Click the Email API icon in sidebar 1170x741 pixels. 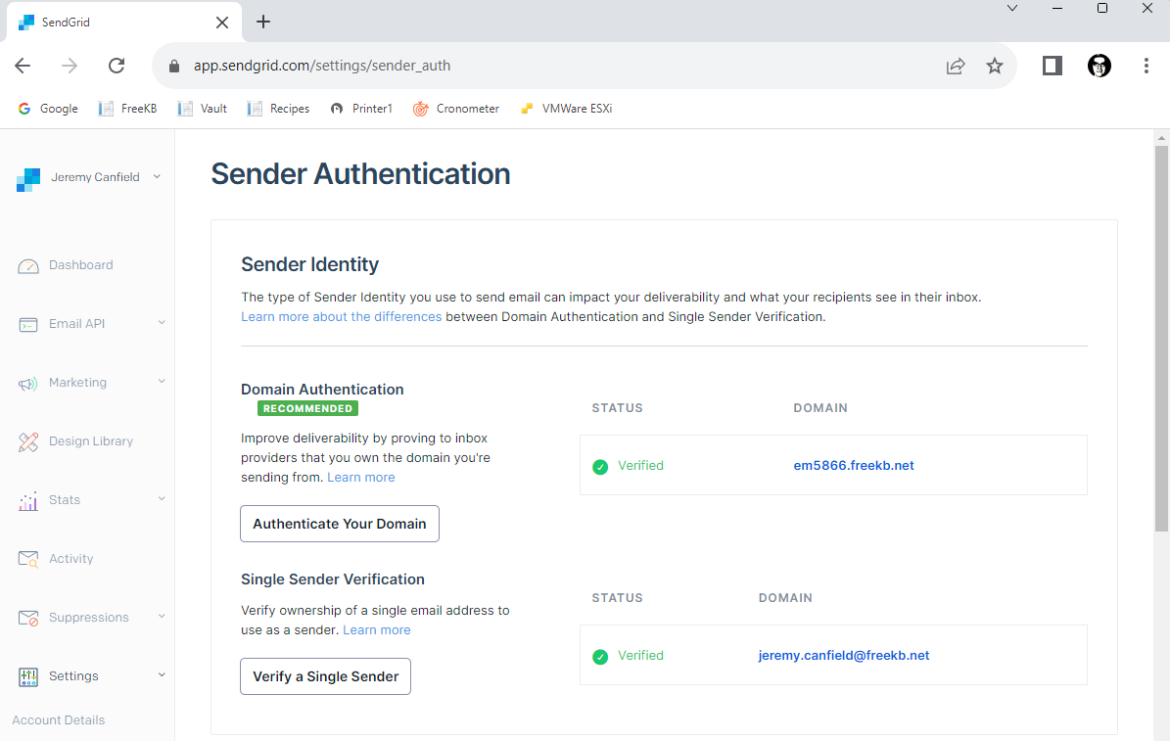coord(28,325)
